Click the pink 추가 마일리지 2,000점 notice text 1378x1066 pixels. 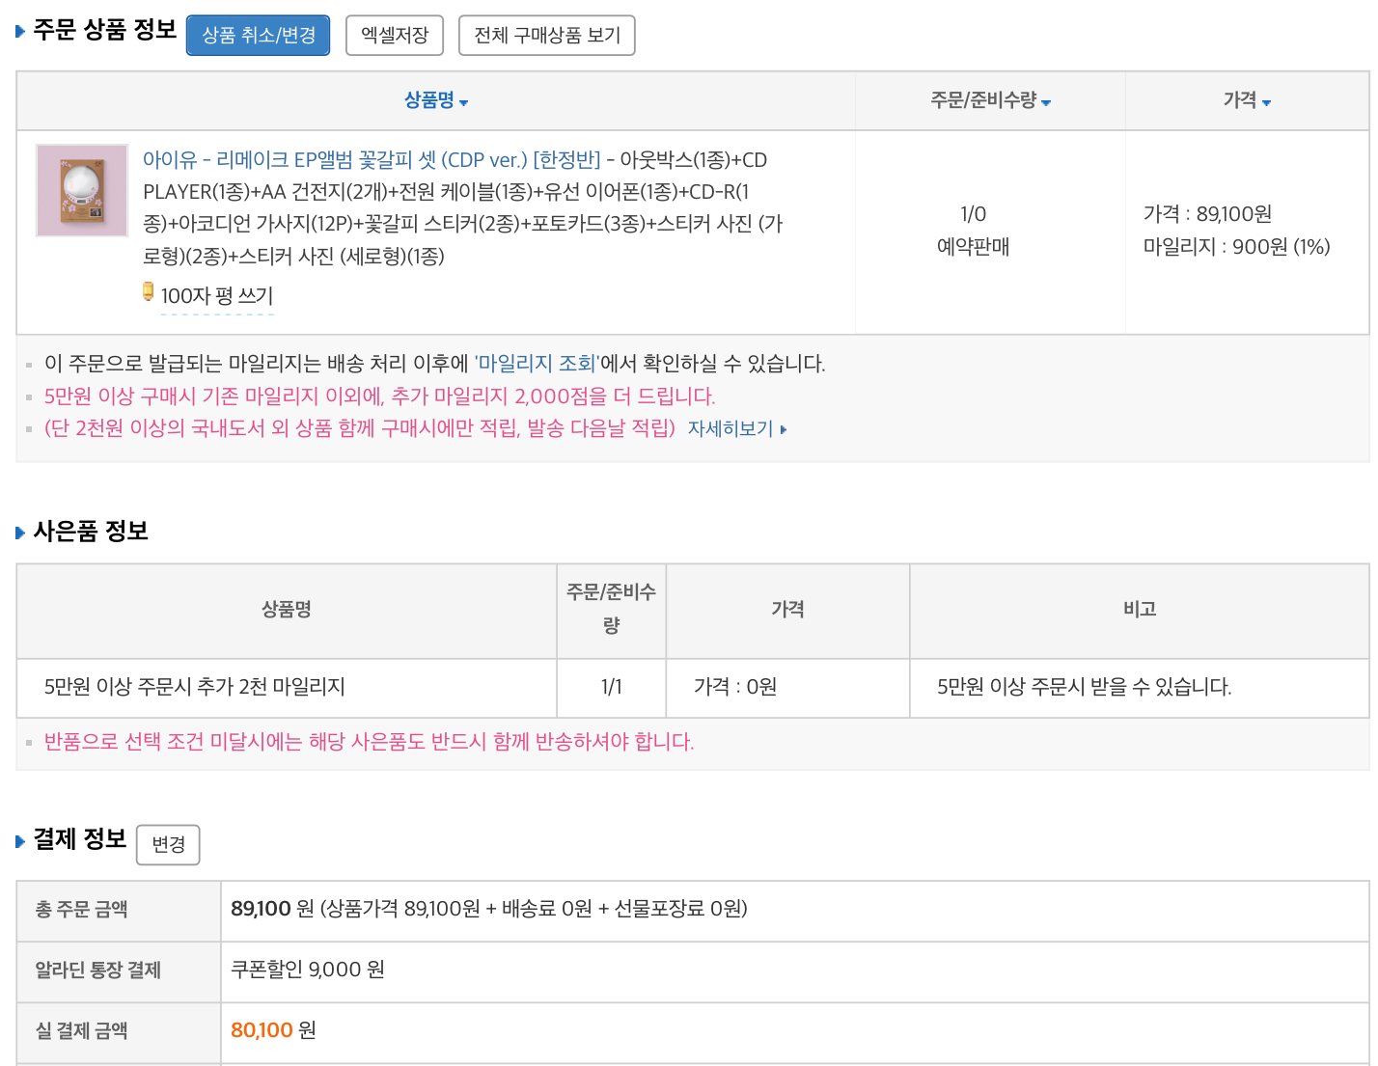379,396
